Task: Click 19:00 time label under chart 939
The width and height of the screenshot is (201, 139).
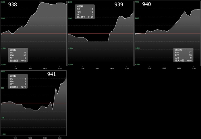Action: [x=112, y=68]
